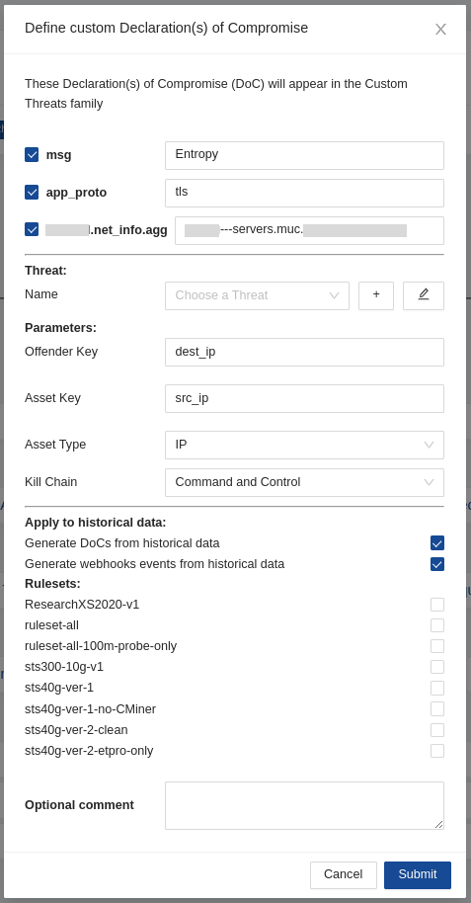This screenshot has height=903, width=471.
Task: Close the dialog with the X icon
Action: pyautogui.click(x=440, y=30)
